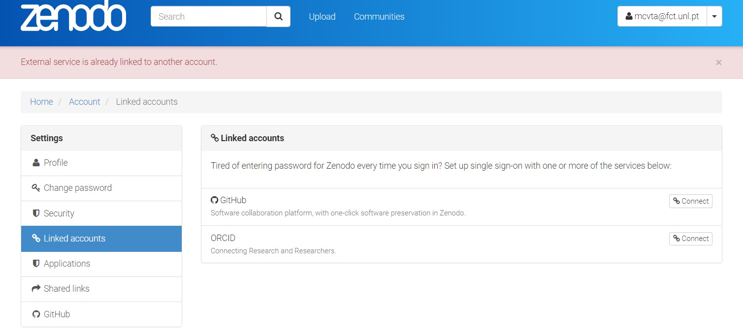The width and height of the screenshot is (743, 333).
Task: Click the GitHub octocat icon in sidebar
Action: [36, 314]
